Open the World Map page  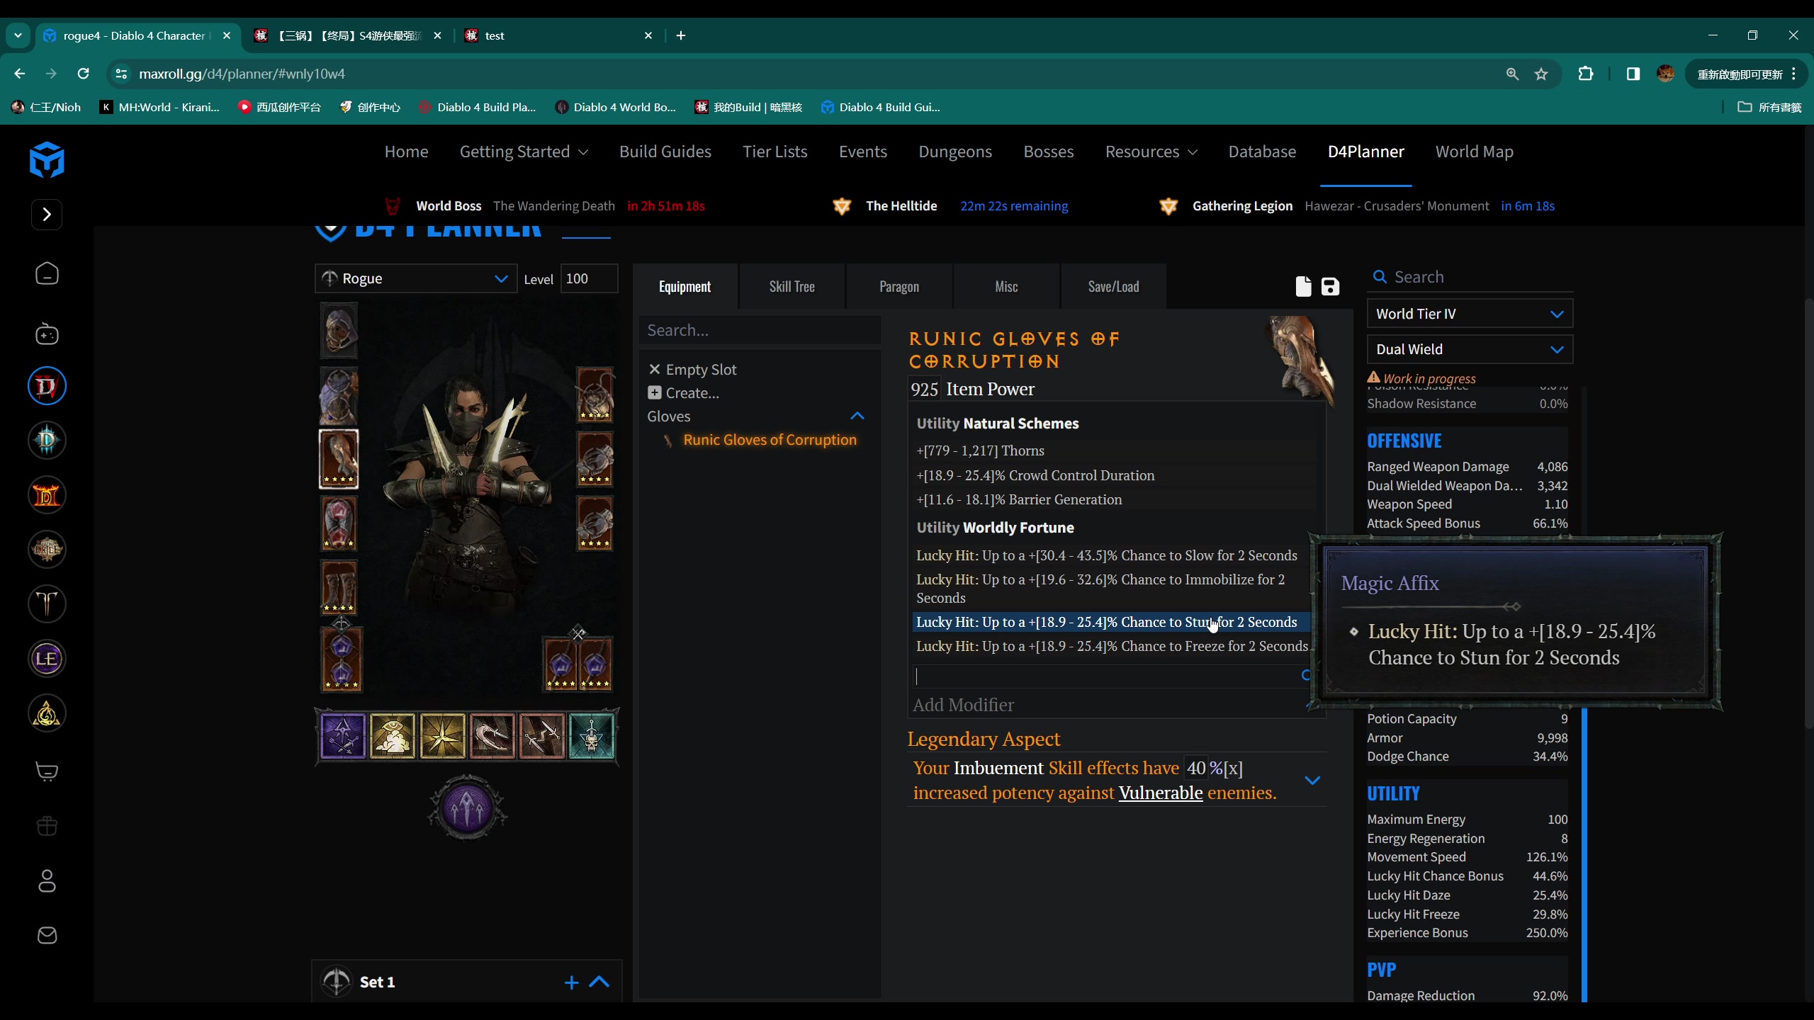click(1475, 152)
